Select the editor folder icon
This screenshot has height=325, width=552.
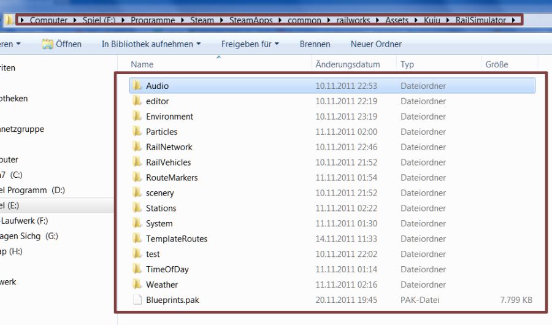137,101
